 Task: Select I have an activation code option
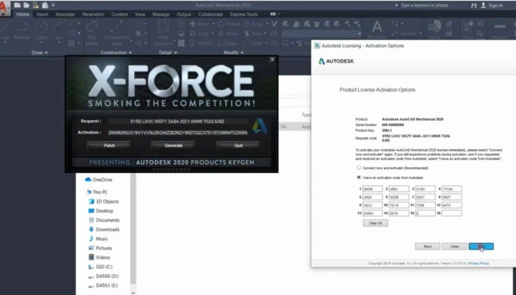[x=359, y=177]
